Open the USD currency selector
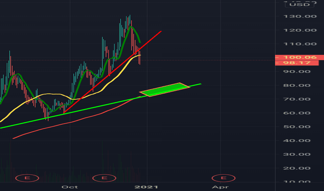This screenshot has width=324, height=191. tap(299, 5)
